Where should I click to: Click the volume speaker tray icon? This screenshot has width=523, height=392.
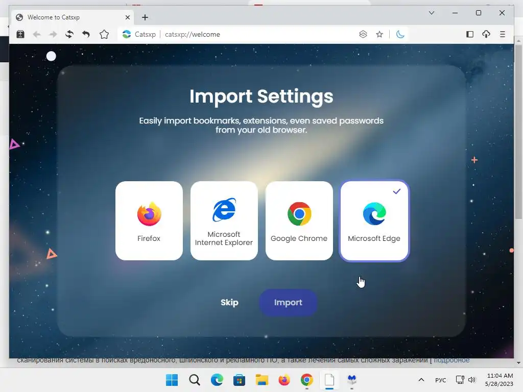471,380
